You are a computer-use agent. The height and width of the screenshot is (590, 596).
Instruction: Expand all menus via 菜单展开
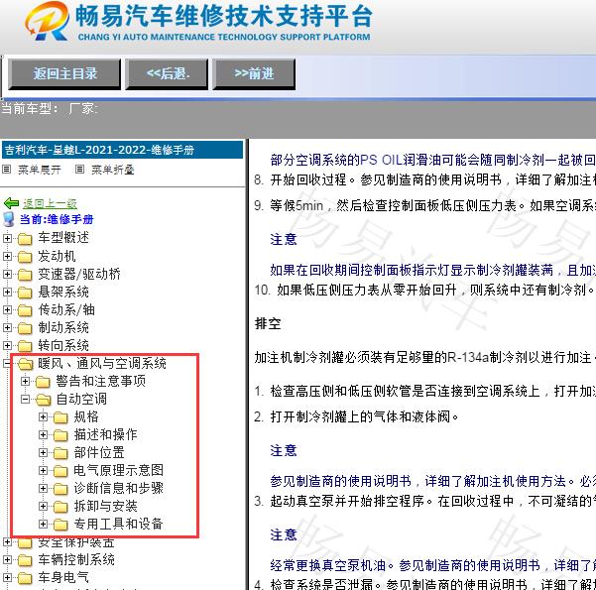[x=40, y=170]
